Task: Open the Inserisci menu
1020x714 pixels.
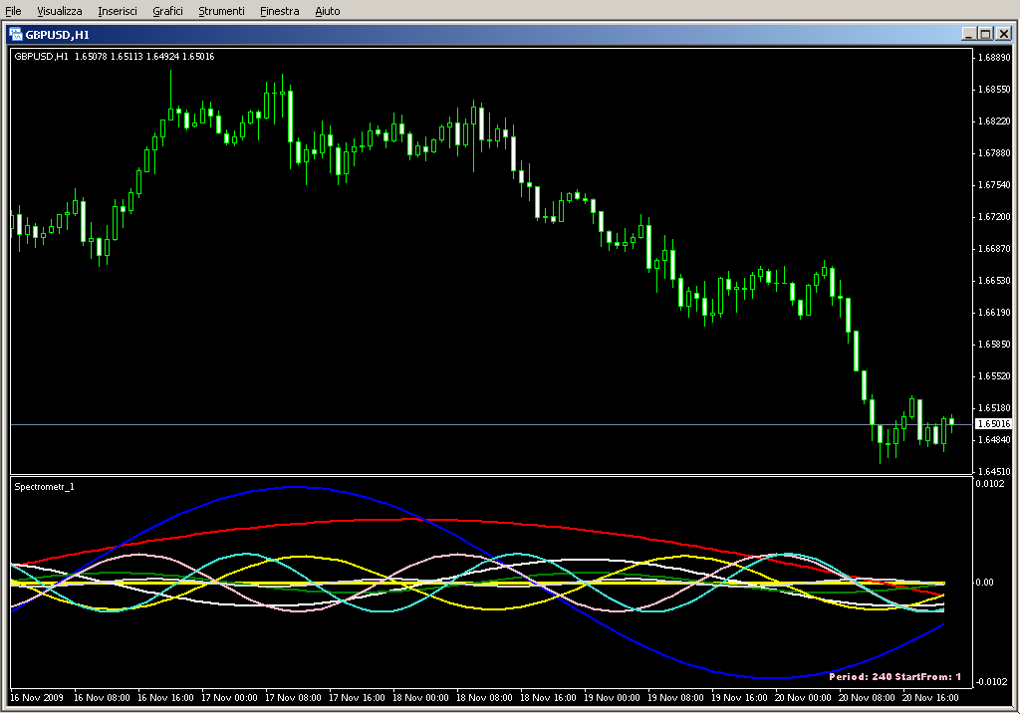Action: [x=118, y=11]
